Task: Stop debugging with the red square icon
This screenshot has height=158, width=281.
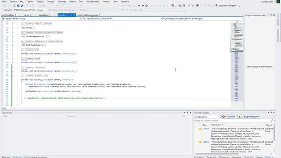Action: 143,6
